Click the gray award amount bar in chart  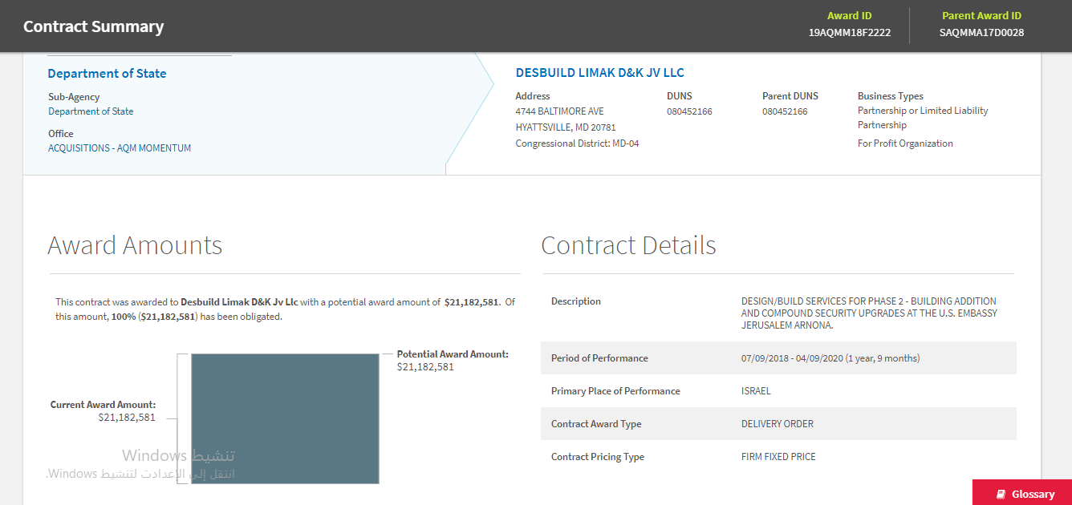pyautogui.click(x=285, y=418)
